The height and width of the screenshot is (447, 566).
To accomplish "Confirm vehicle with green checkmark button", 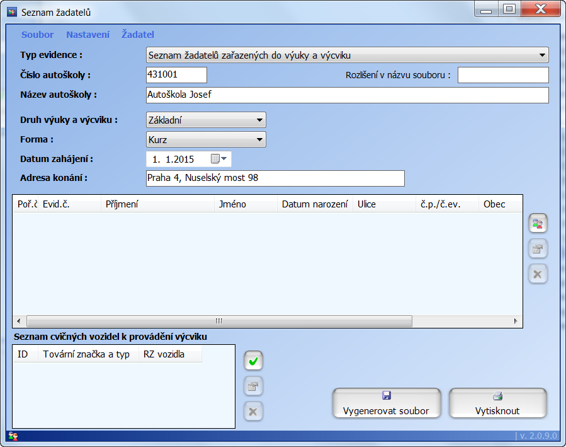I will [253, 361].
